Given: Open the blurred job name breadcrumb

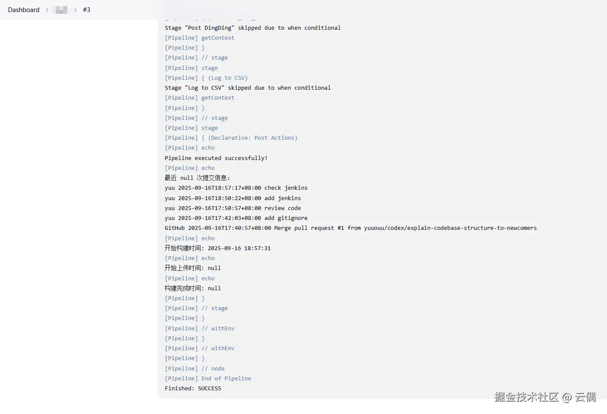Looking at the screenshot, I should click(61, 9).
